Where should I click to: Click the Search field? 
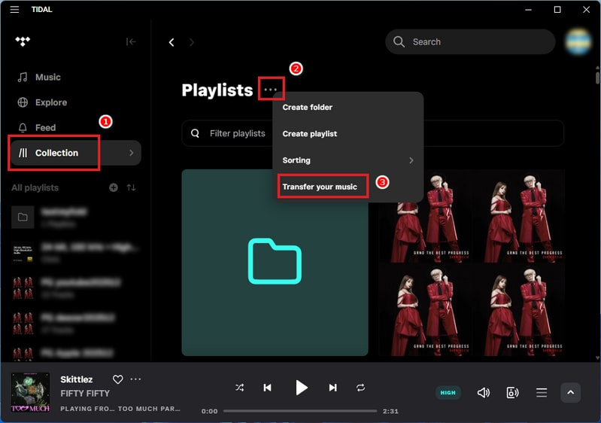coord(470,42)
